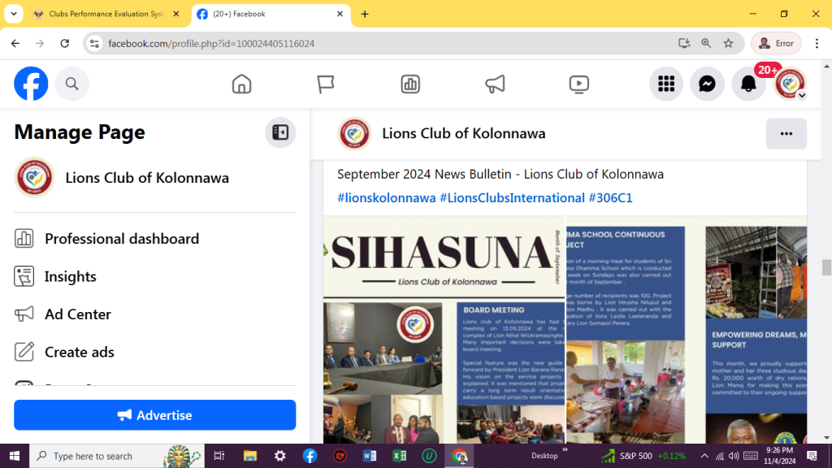Open Facebook search magnifier
832x468 pixels.
72,84
